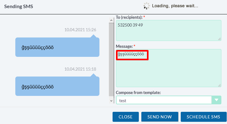Click the scrollbar up arrow

click(111, 20)
